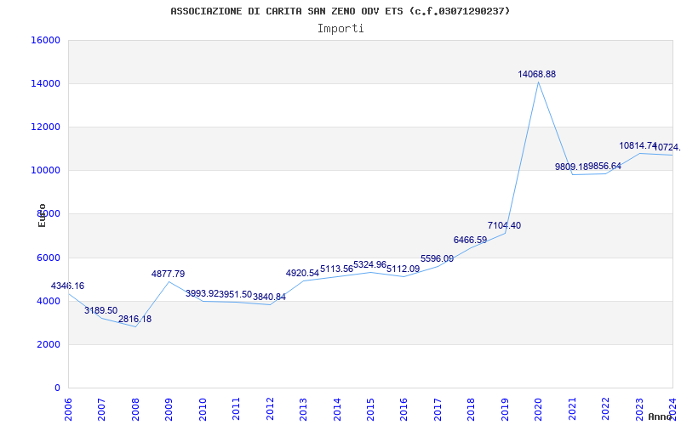Click the X-axis year 2012
This screenshot has width=681, height=425.
270,408
